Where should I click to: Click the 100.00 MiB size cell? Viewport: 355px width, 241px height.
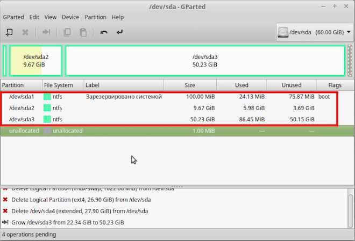click(x=201, y=97)
